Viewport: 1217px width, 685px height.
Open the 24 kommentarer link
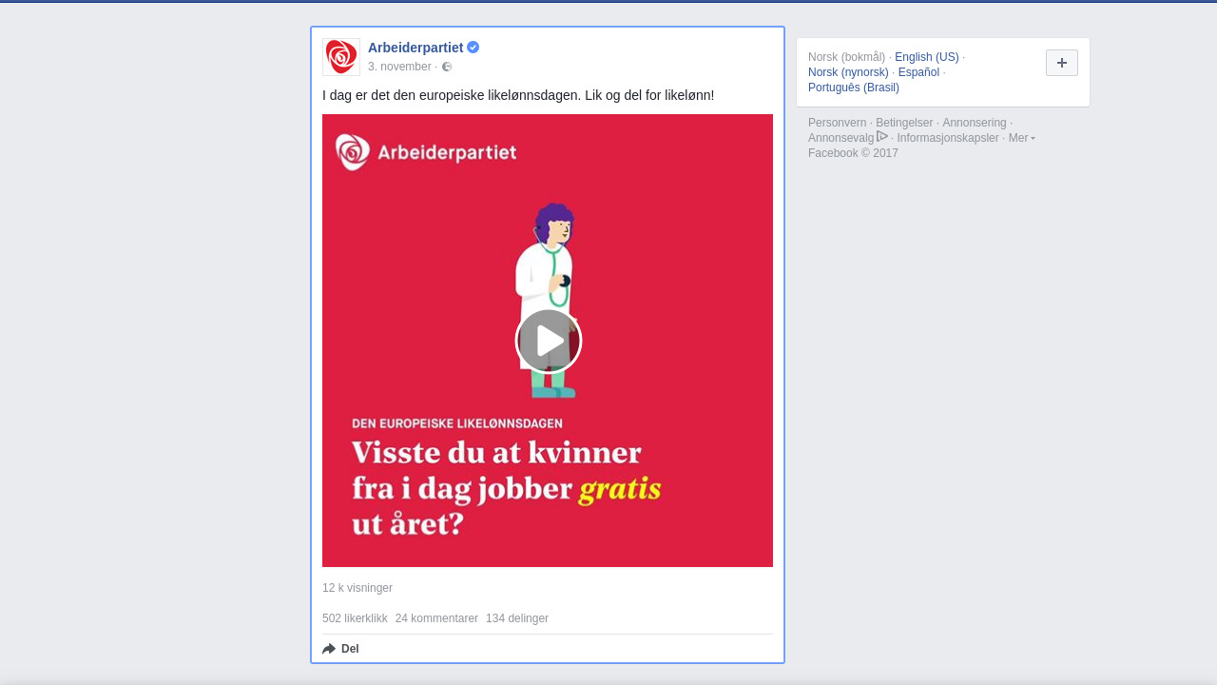[x=436, y=618]
